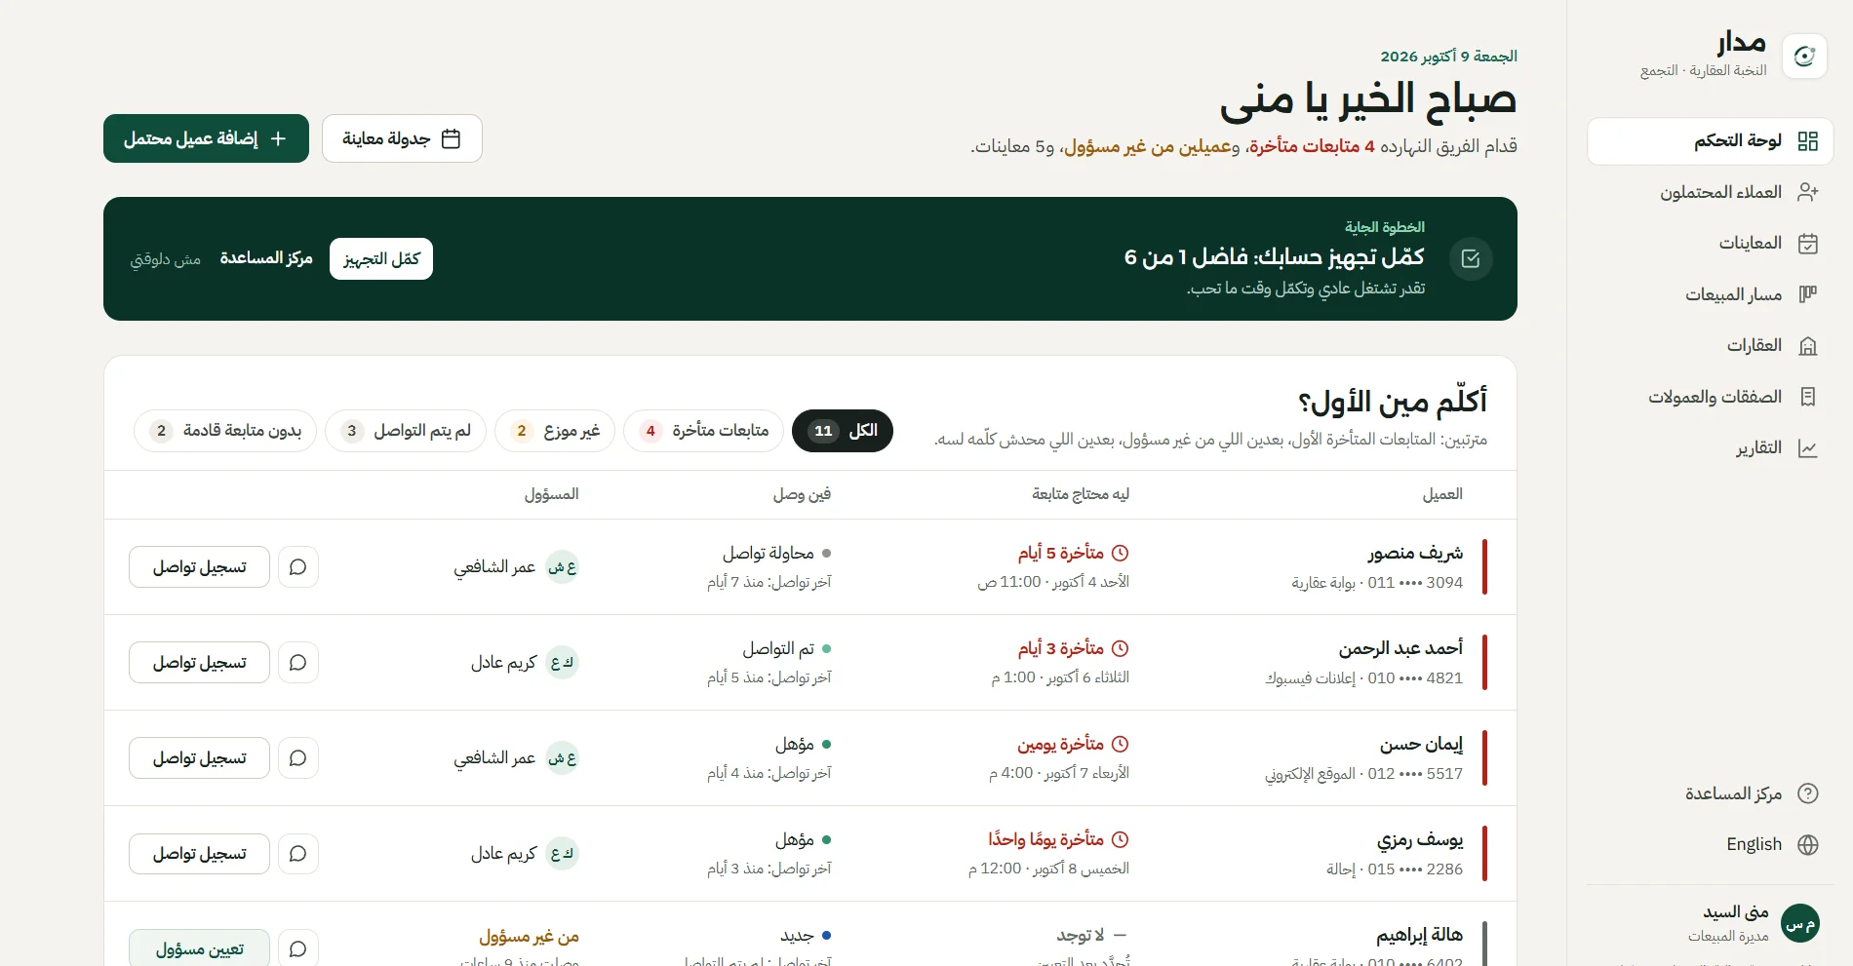This screenshot has width=1853, height=966.
Task: Click عمر الشافعي avatar in شريف منصور row
Action: (x=562, y=567)
